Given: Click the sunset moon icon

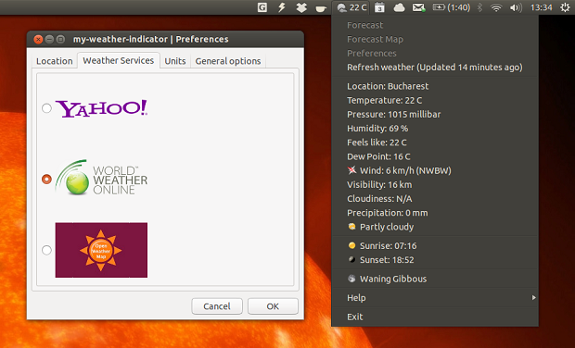Looking at the screenshot, I should pos(351,259).
